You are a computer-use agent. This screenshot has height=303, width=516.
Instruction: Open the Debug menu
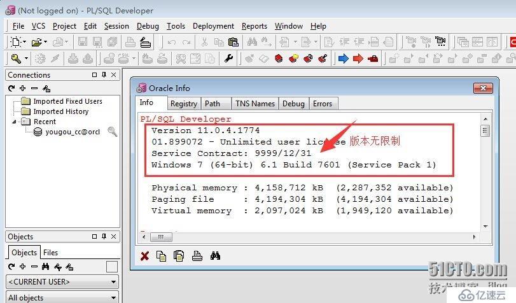[x=148, y=26]
